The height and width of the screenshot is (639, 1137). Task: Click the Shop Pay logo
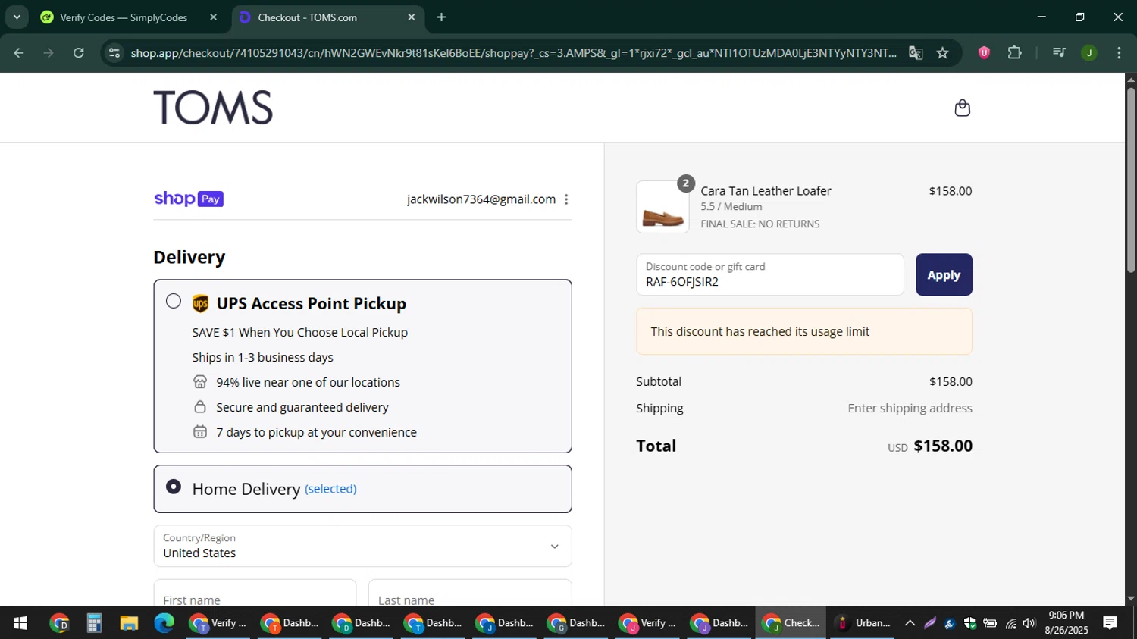[x=189, y=199]
